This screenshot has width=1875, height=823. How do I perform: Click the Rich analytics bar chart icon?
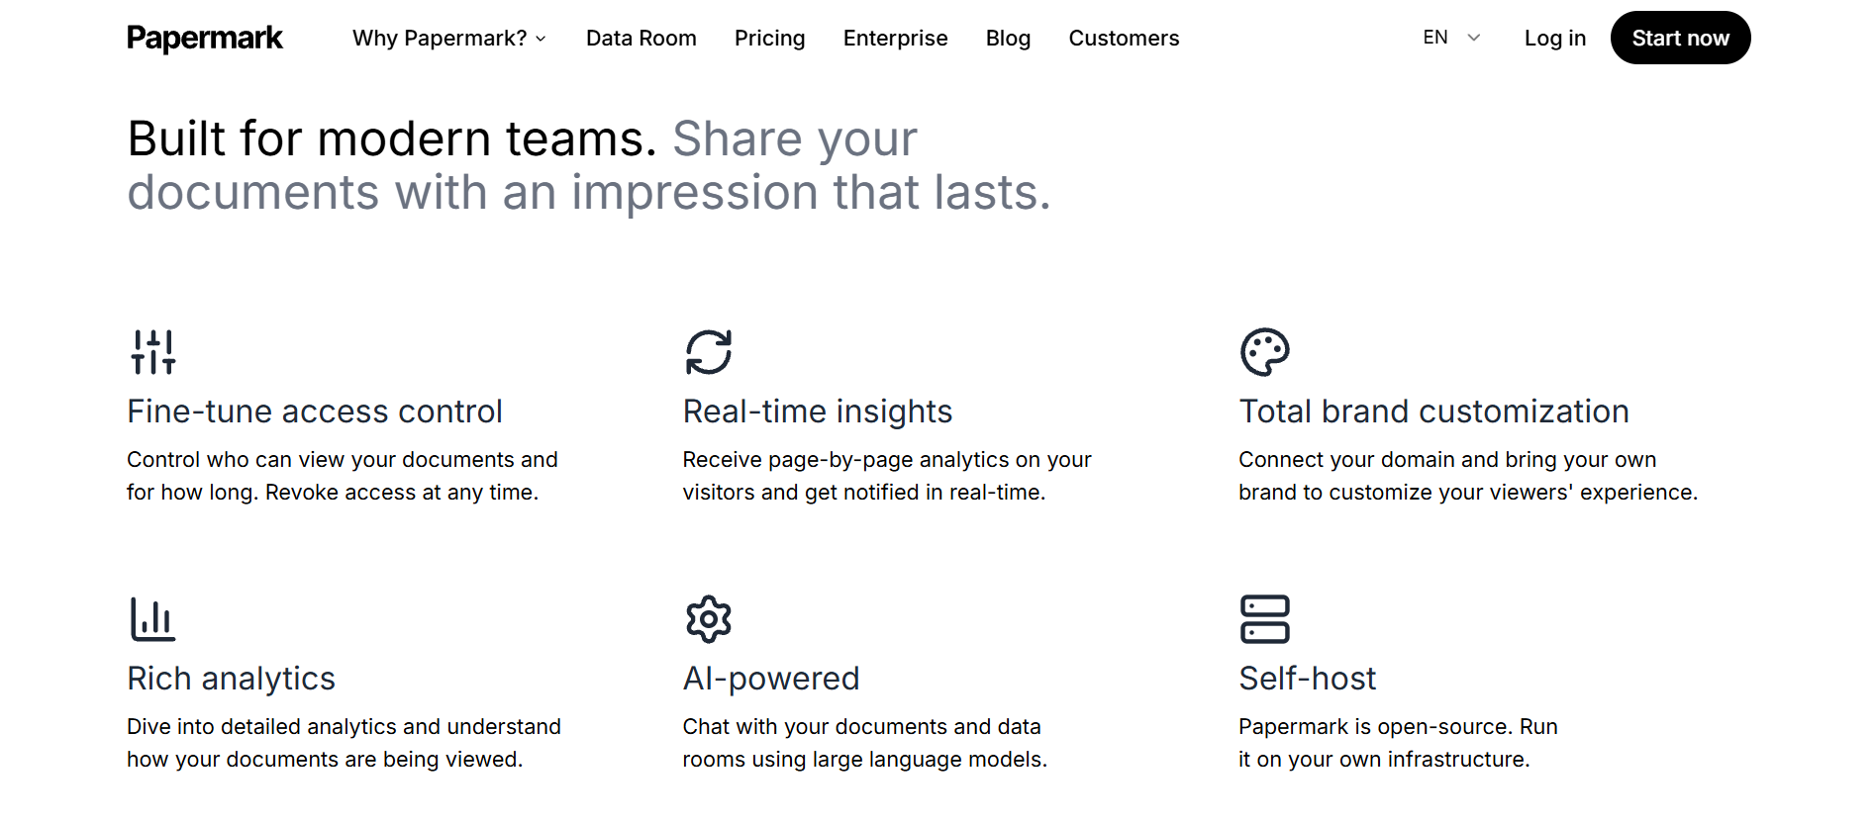(153, 618)
